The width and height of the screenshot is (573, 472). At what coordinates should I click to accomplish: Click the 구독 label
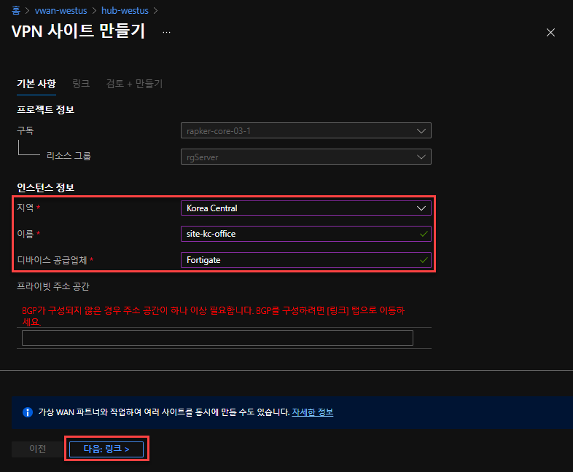[x=26, y=130]
